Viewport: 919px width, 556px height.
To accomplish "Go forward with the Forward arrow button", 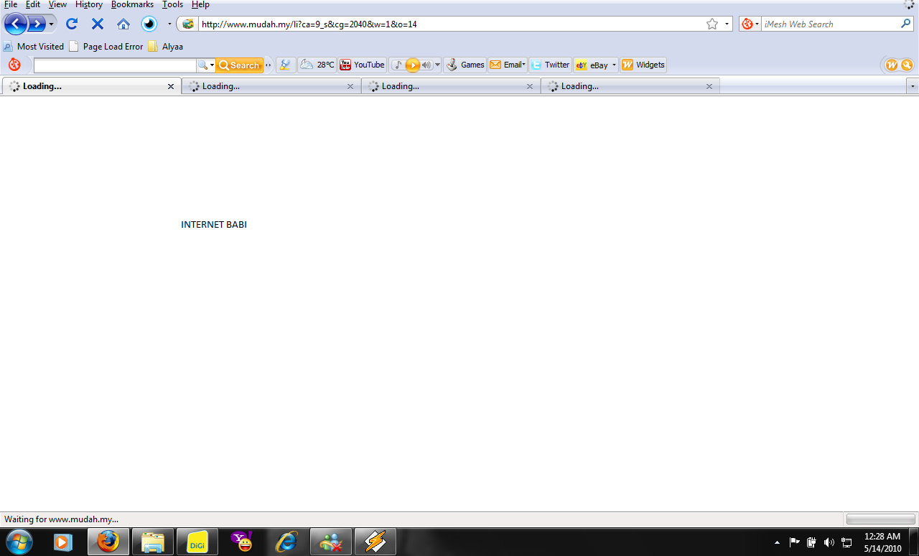I will [36, 24].
